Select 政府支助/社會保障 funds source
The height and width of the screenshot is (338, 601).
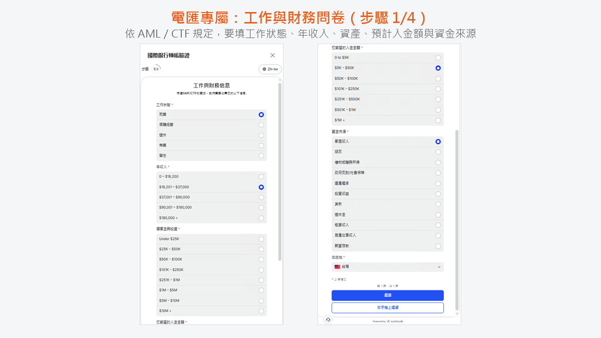388,173
